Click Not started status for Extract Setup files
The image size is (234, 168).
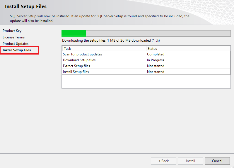156,66
